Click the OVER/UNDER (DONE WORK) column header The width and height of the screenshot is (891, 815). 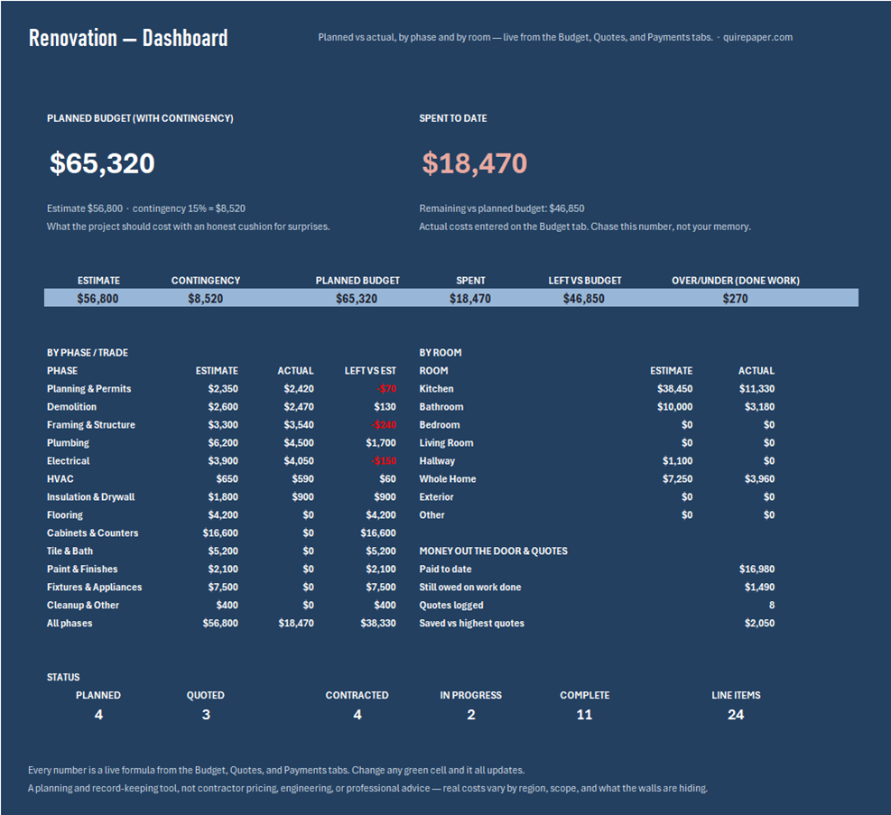click(736, 281)
